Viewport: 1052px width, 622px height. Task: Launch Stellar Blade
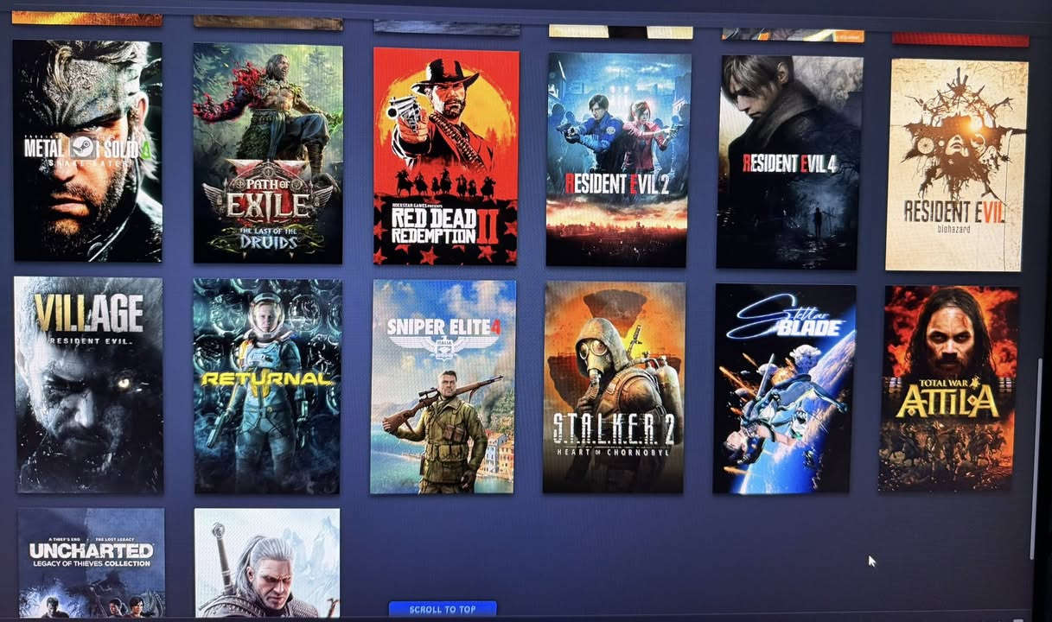pos(785,386)
